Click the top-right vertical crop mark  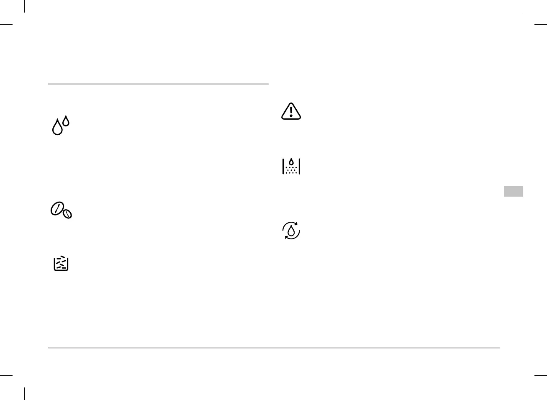523,6
